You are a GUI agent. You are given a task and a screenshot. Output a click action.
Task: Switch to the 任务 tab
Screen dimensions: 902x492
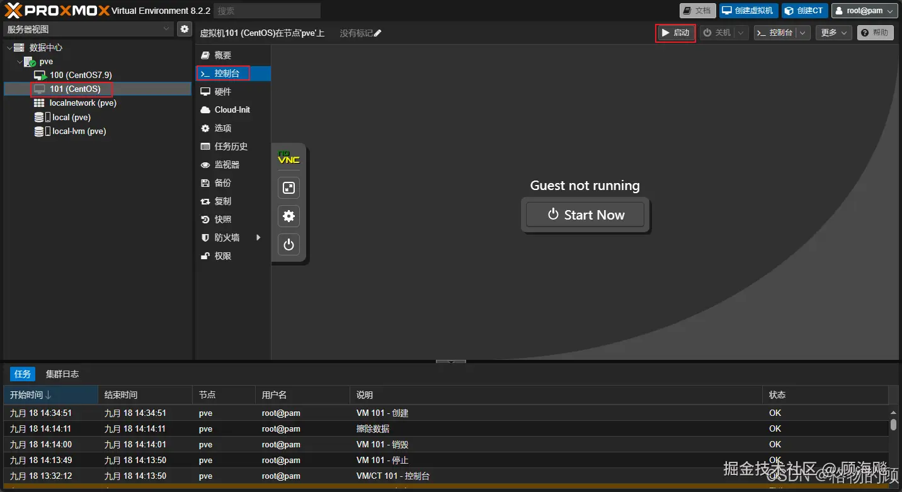click(x=23, y=374)
